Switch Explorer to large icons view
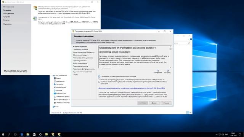244x137 pixels. tap(191, 113)
